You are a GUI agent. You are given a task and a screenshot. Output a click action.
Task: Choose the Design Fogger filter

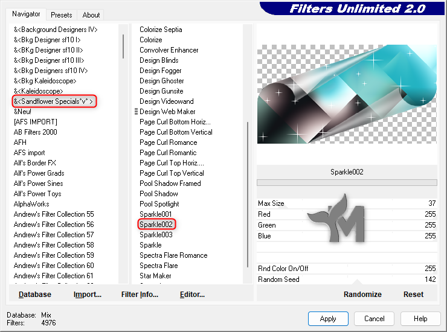click(x=161, y=71)
